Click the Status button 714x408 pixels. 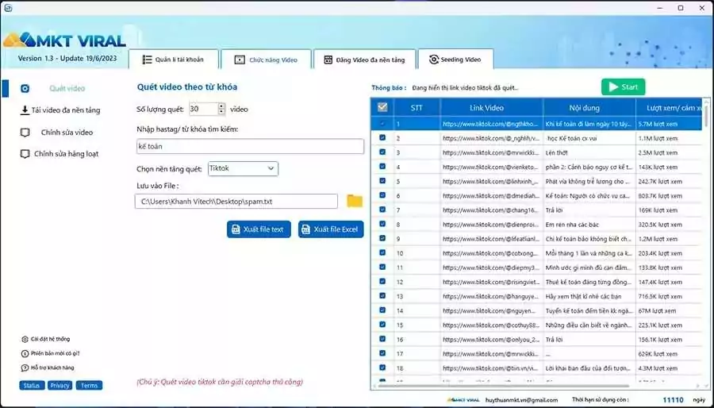(x=32, y=385)
